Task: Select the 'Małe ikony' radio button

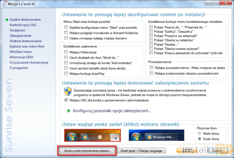Action: (200, 133)
